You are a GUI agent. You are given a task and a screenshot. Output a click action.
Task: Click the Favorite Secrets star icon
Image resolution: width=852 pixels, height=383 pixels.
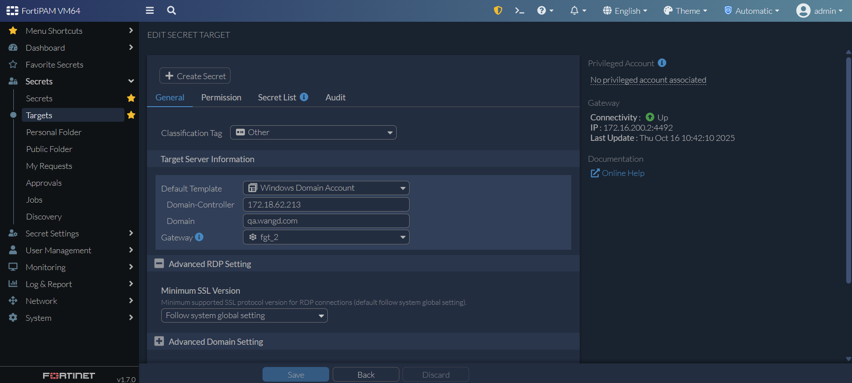13,64
